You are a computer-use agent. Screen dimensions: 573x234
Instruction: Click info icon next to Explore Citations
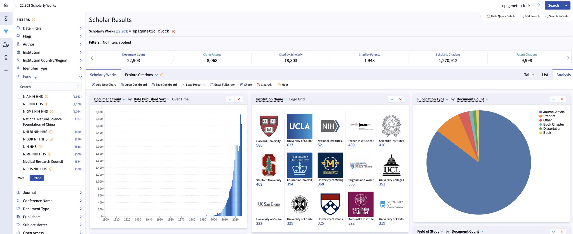[x=162, y=75]
